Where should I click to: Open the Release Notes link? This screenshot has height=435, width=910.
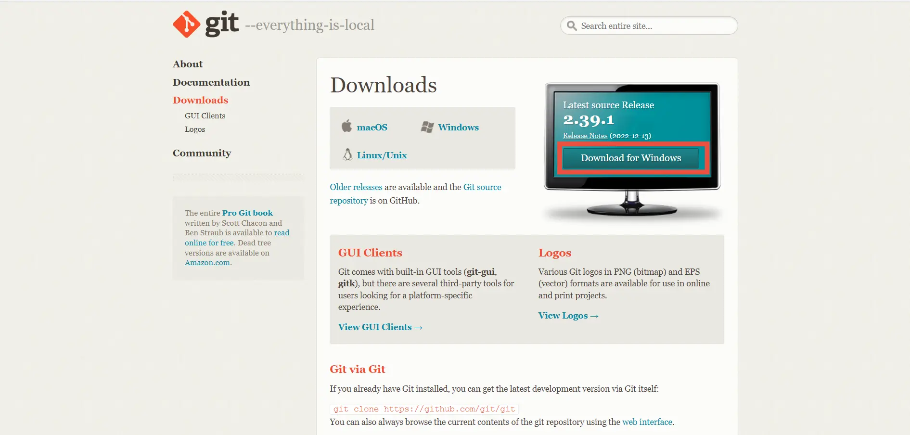[x=585, y=136]
